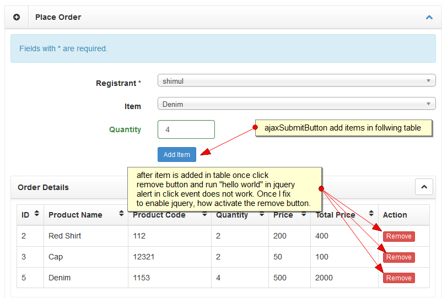The image size is (442, 298).
Task: Sort by Quantity column arrows
Action: 261,214
